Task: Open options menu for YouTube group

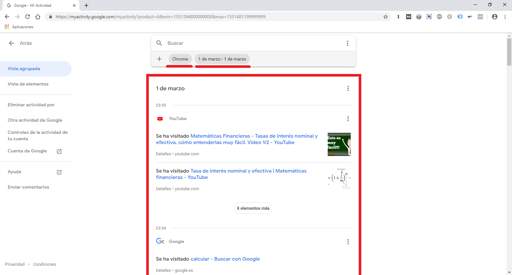Action: pos(348,119)
